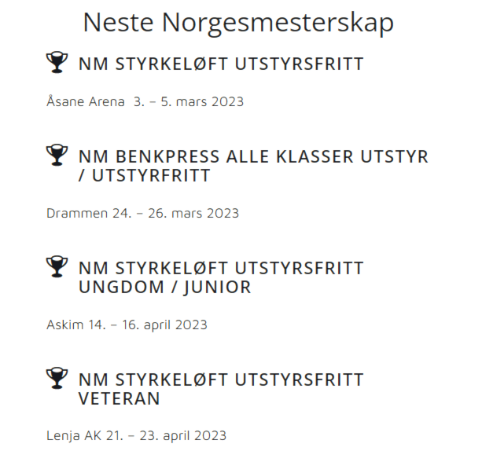Open the first NM STYRKELØFT UTSTYRSFRITT heading
This screenshot has width=482, height=451.
221,64
